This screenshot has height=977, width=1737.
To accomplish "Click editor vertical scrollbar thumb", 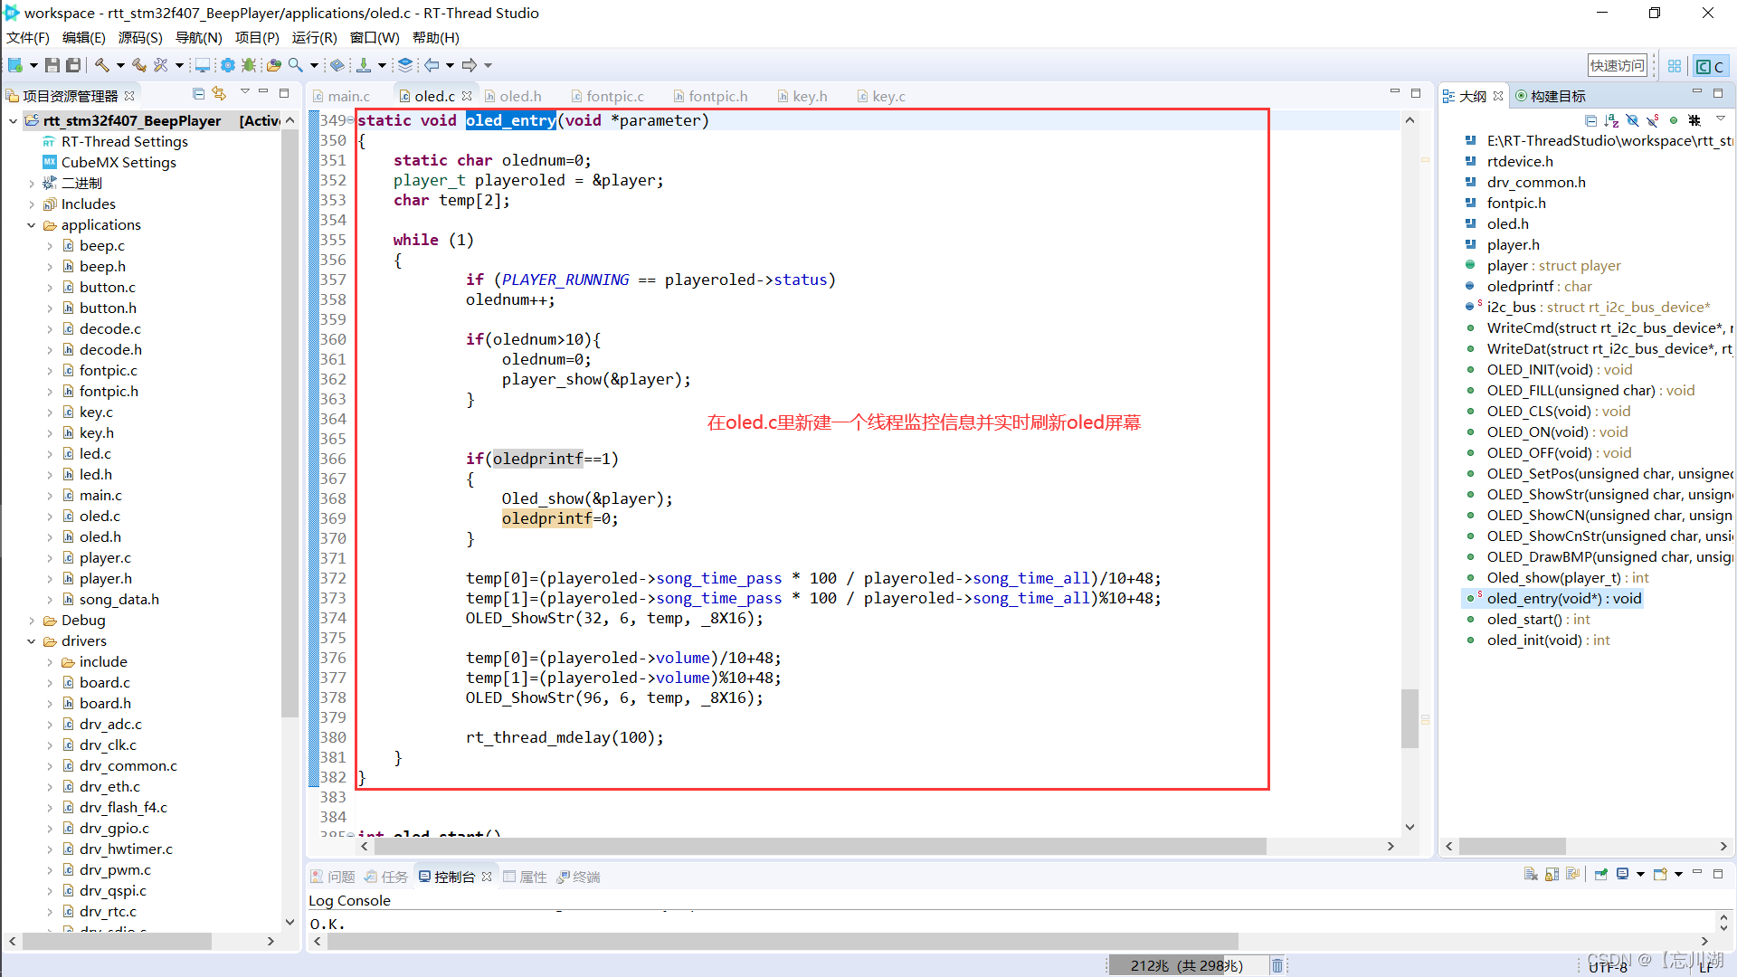I will pos(1410,718).
